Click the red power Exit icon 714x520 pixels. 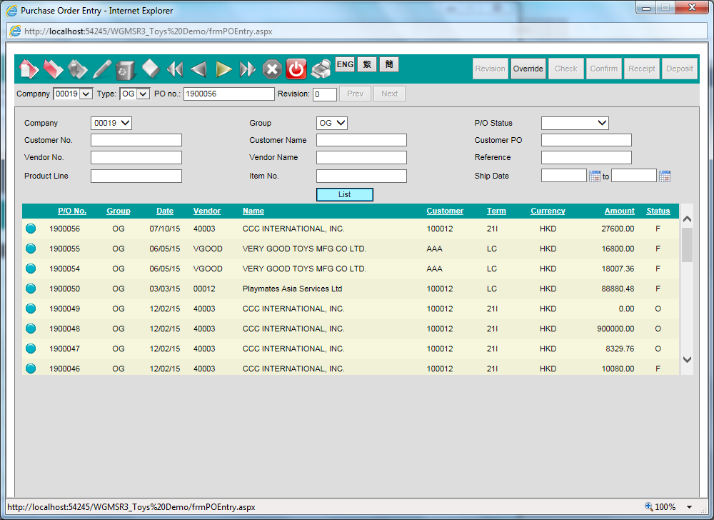296,69
